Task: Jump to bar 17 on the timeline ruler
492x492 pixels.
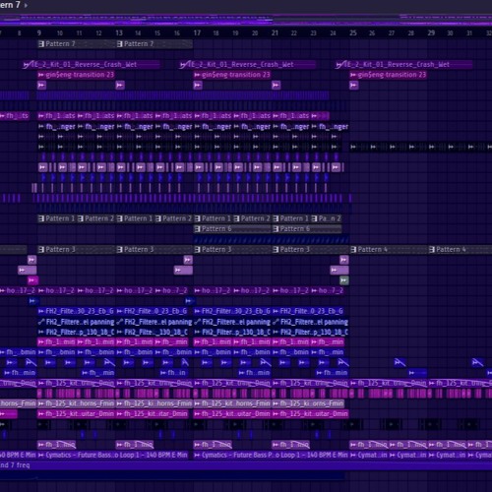Action: (197, 32)
